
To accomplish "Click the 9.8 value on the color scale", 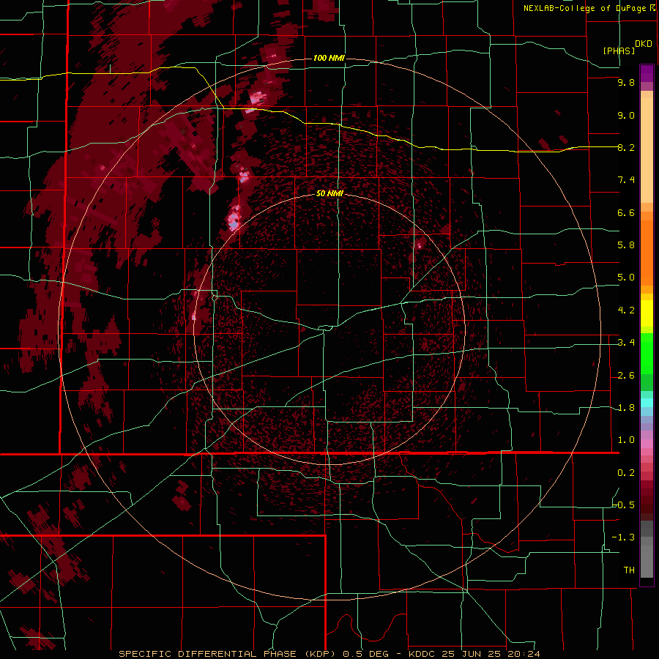I will 626,82.
